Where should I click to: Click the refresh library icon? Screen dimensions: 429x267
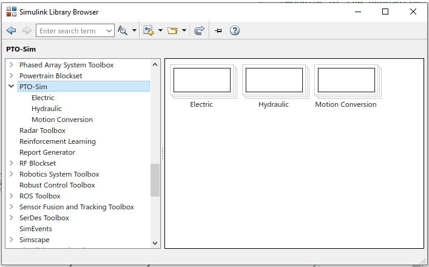click(x=199, y=30)
